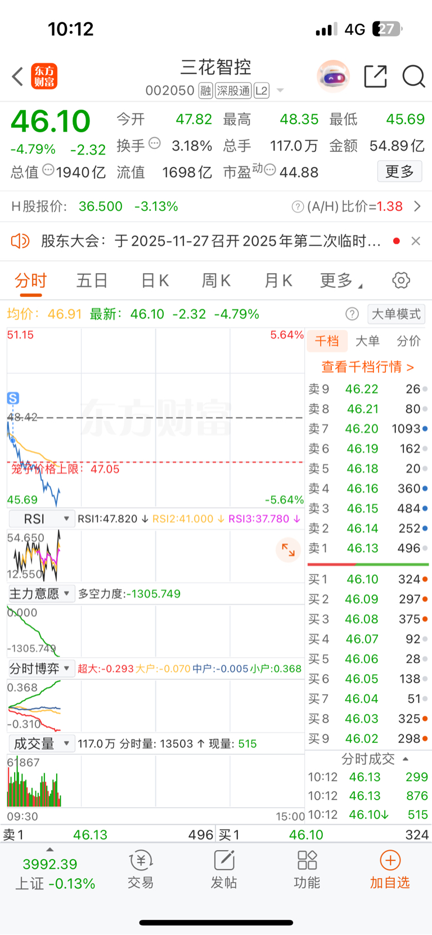Tap the 三花智控 stock title
This screenshot has height=935, width=432.
coord(216,67)
